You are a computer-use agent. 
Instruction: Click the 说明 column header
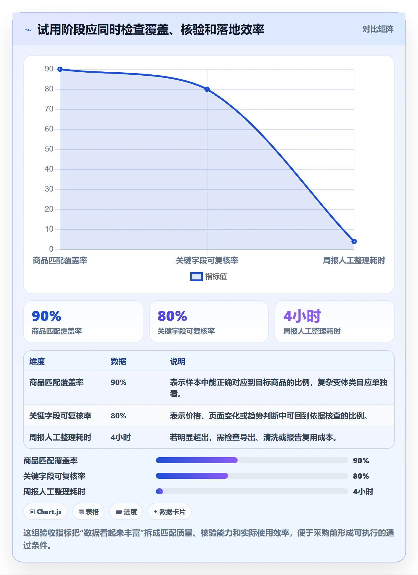(178, 362)
